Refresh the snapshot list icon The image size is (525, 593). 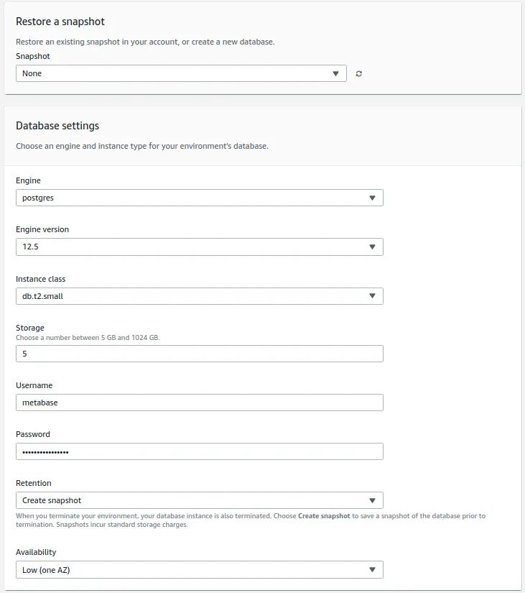click(x=358, y=74)
